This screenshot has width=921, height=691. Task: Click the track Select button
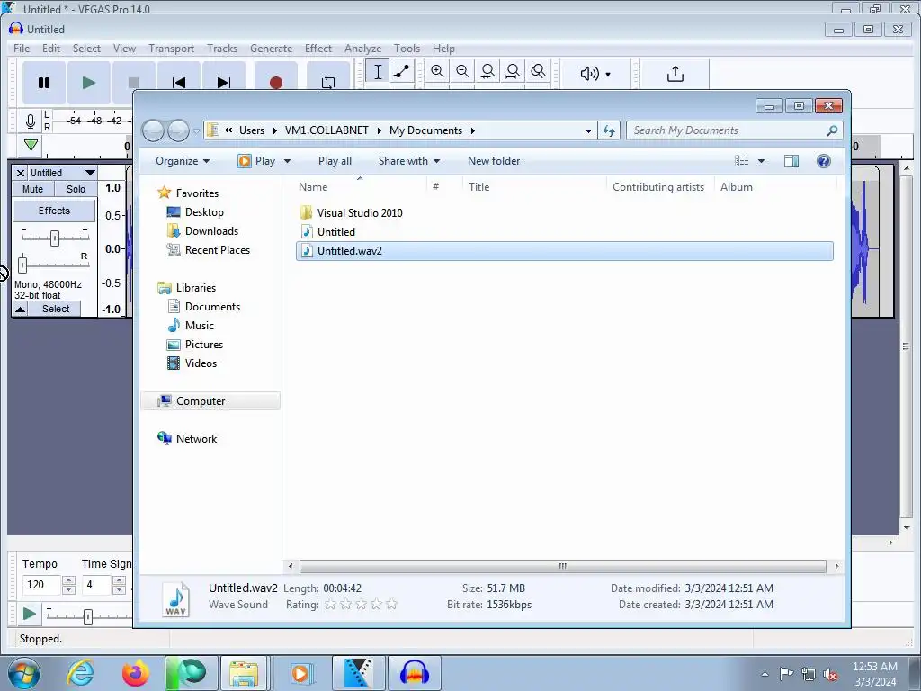click(56, 309)
